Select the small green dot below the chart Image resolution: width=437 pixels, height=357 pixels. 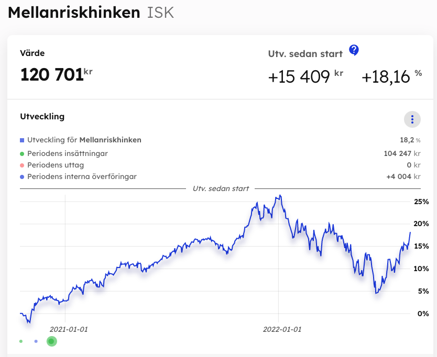coord(21,341)
